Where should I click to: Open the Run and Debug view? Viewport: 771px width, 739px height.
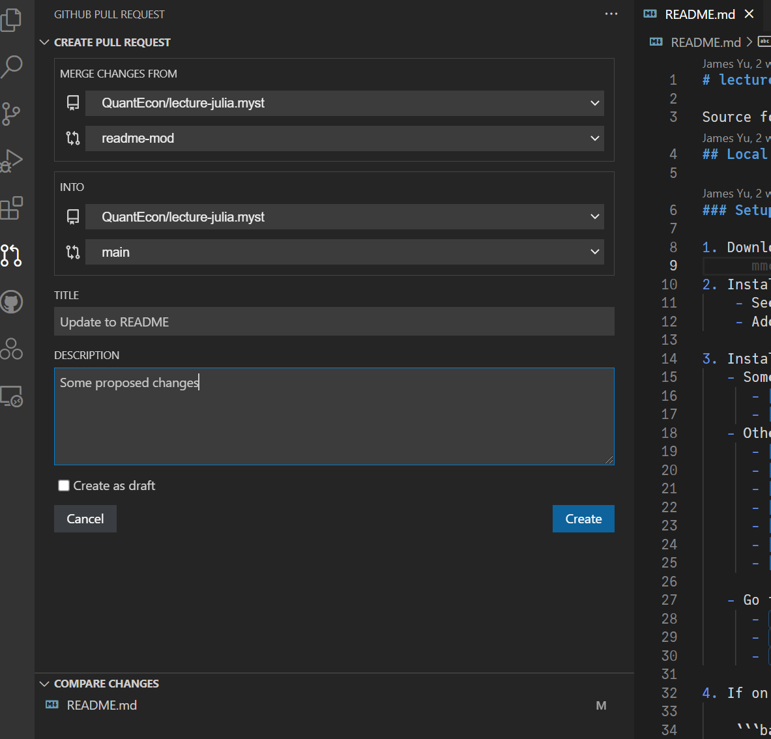point(12,161)
